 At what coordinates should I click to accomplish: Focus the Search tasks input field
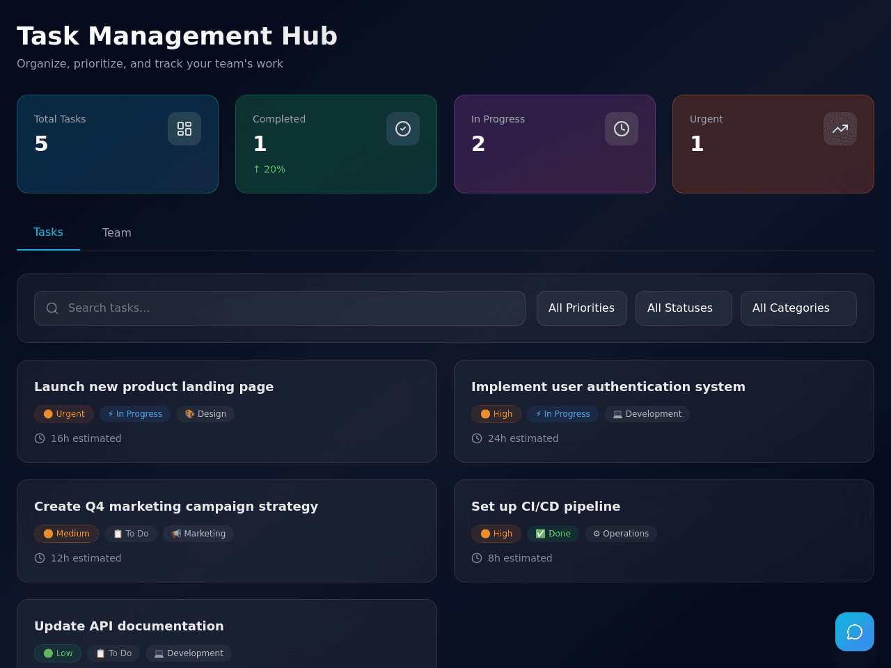[280, 308]
